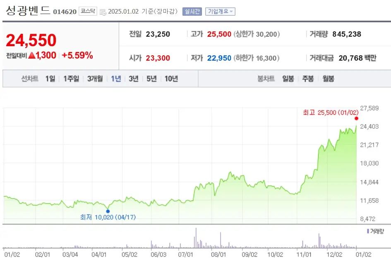
Task: Click the chart icon beside the date 2025.01.02
Action: tap(103, 11)
